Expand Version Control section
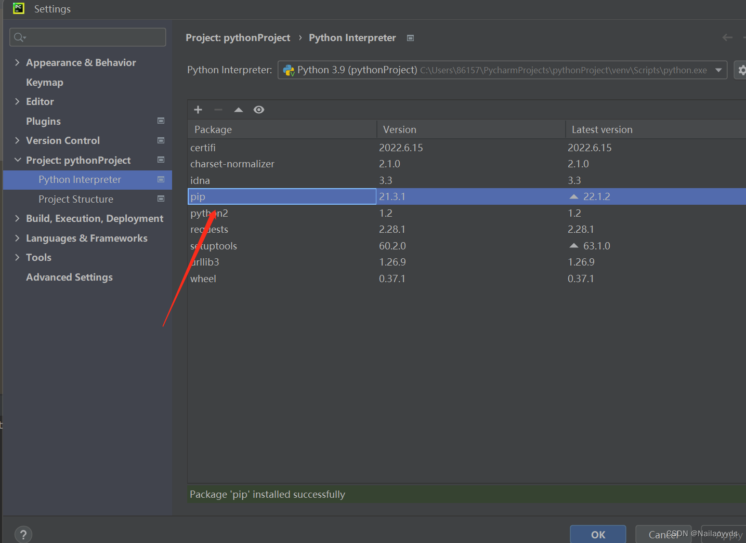This screenshot has width=746, height=543. pos(17,140)
